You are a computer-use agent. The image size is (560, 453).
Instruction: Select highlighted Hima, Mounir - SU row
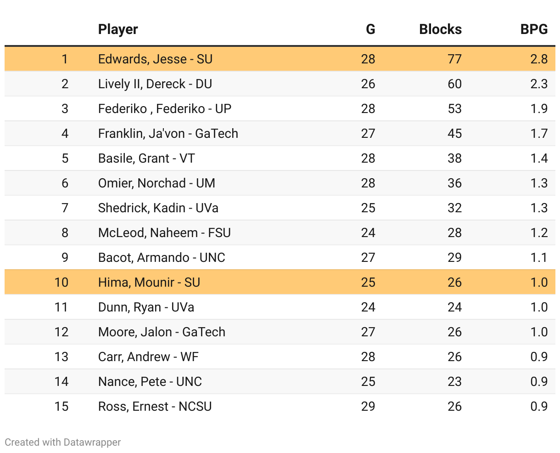(280, 282)
